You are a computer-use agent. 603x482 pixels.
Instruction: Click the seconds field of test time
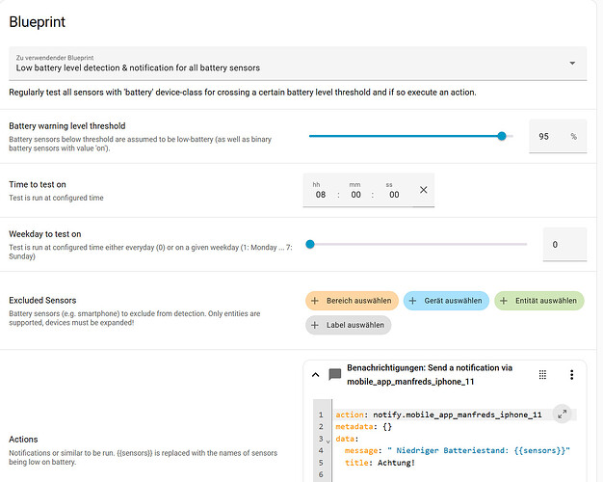393,194
